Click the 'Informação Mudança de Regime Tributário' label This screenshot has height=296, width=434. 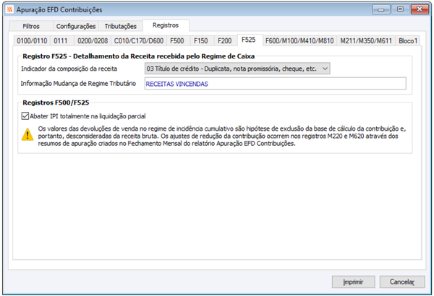pos(78,84)
